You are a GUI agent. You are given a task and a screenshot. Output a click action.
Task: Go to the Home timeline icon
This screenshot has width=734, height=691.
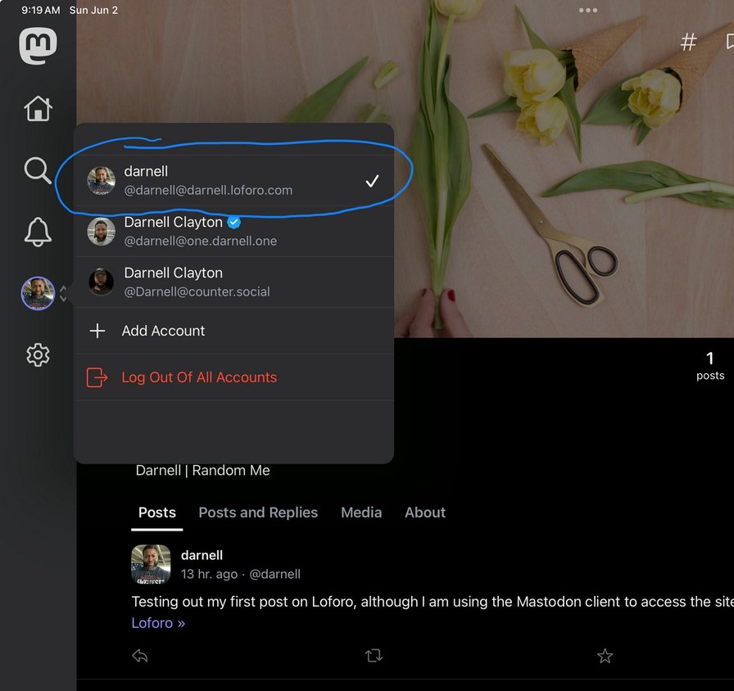click(x=38, y=109)
